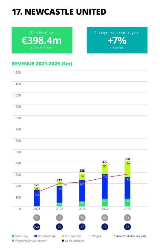Click the Commercial legend label
Image resolution: width=160 pixels, height=251 pixels.
73,236
